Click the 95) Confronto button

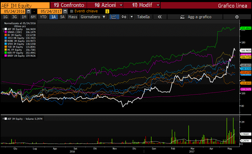pos(68,5)
